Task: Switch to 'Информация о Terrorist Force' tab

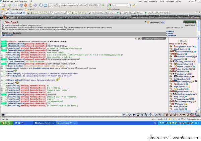Action: [x=38, y=13]
